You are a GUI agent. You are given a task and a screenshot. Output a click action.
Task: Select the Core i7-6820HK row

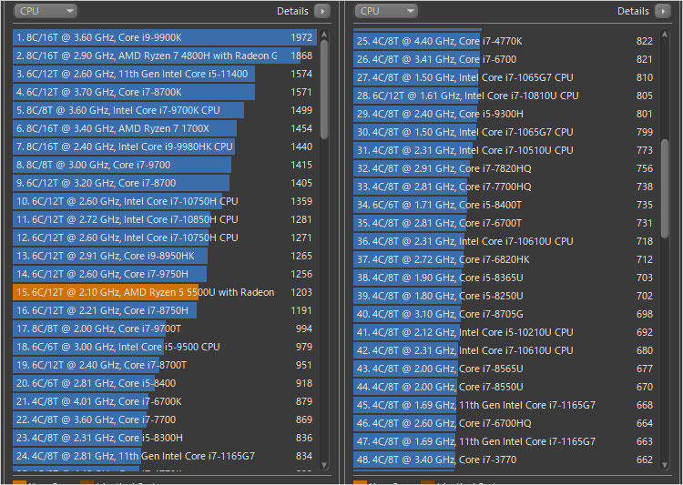[x=505, y=259]
